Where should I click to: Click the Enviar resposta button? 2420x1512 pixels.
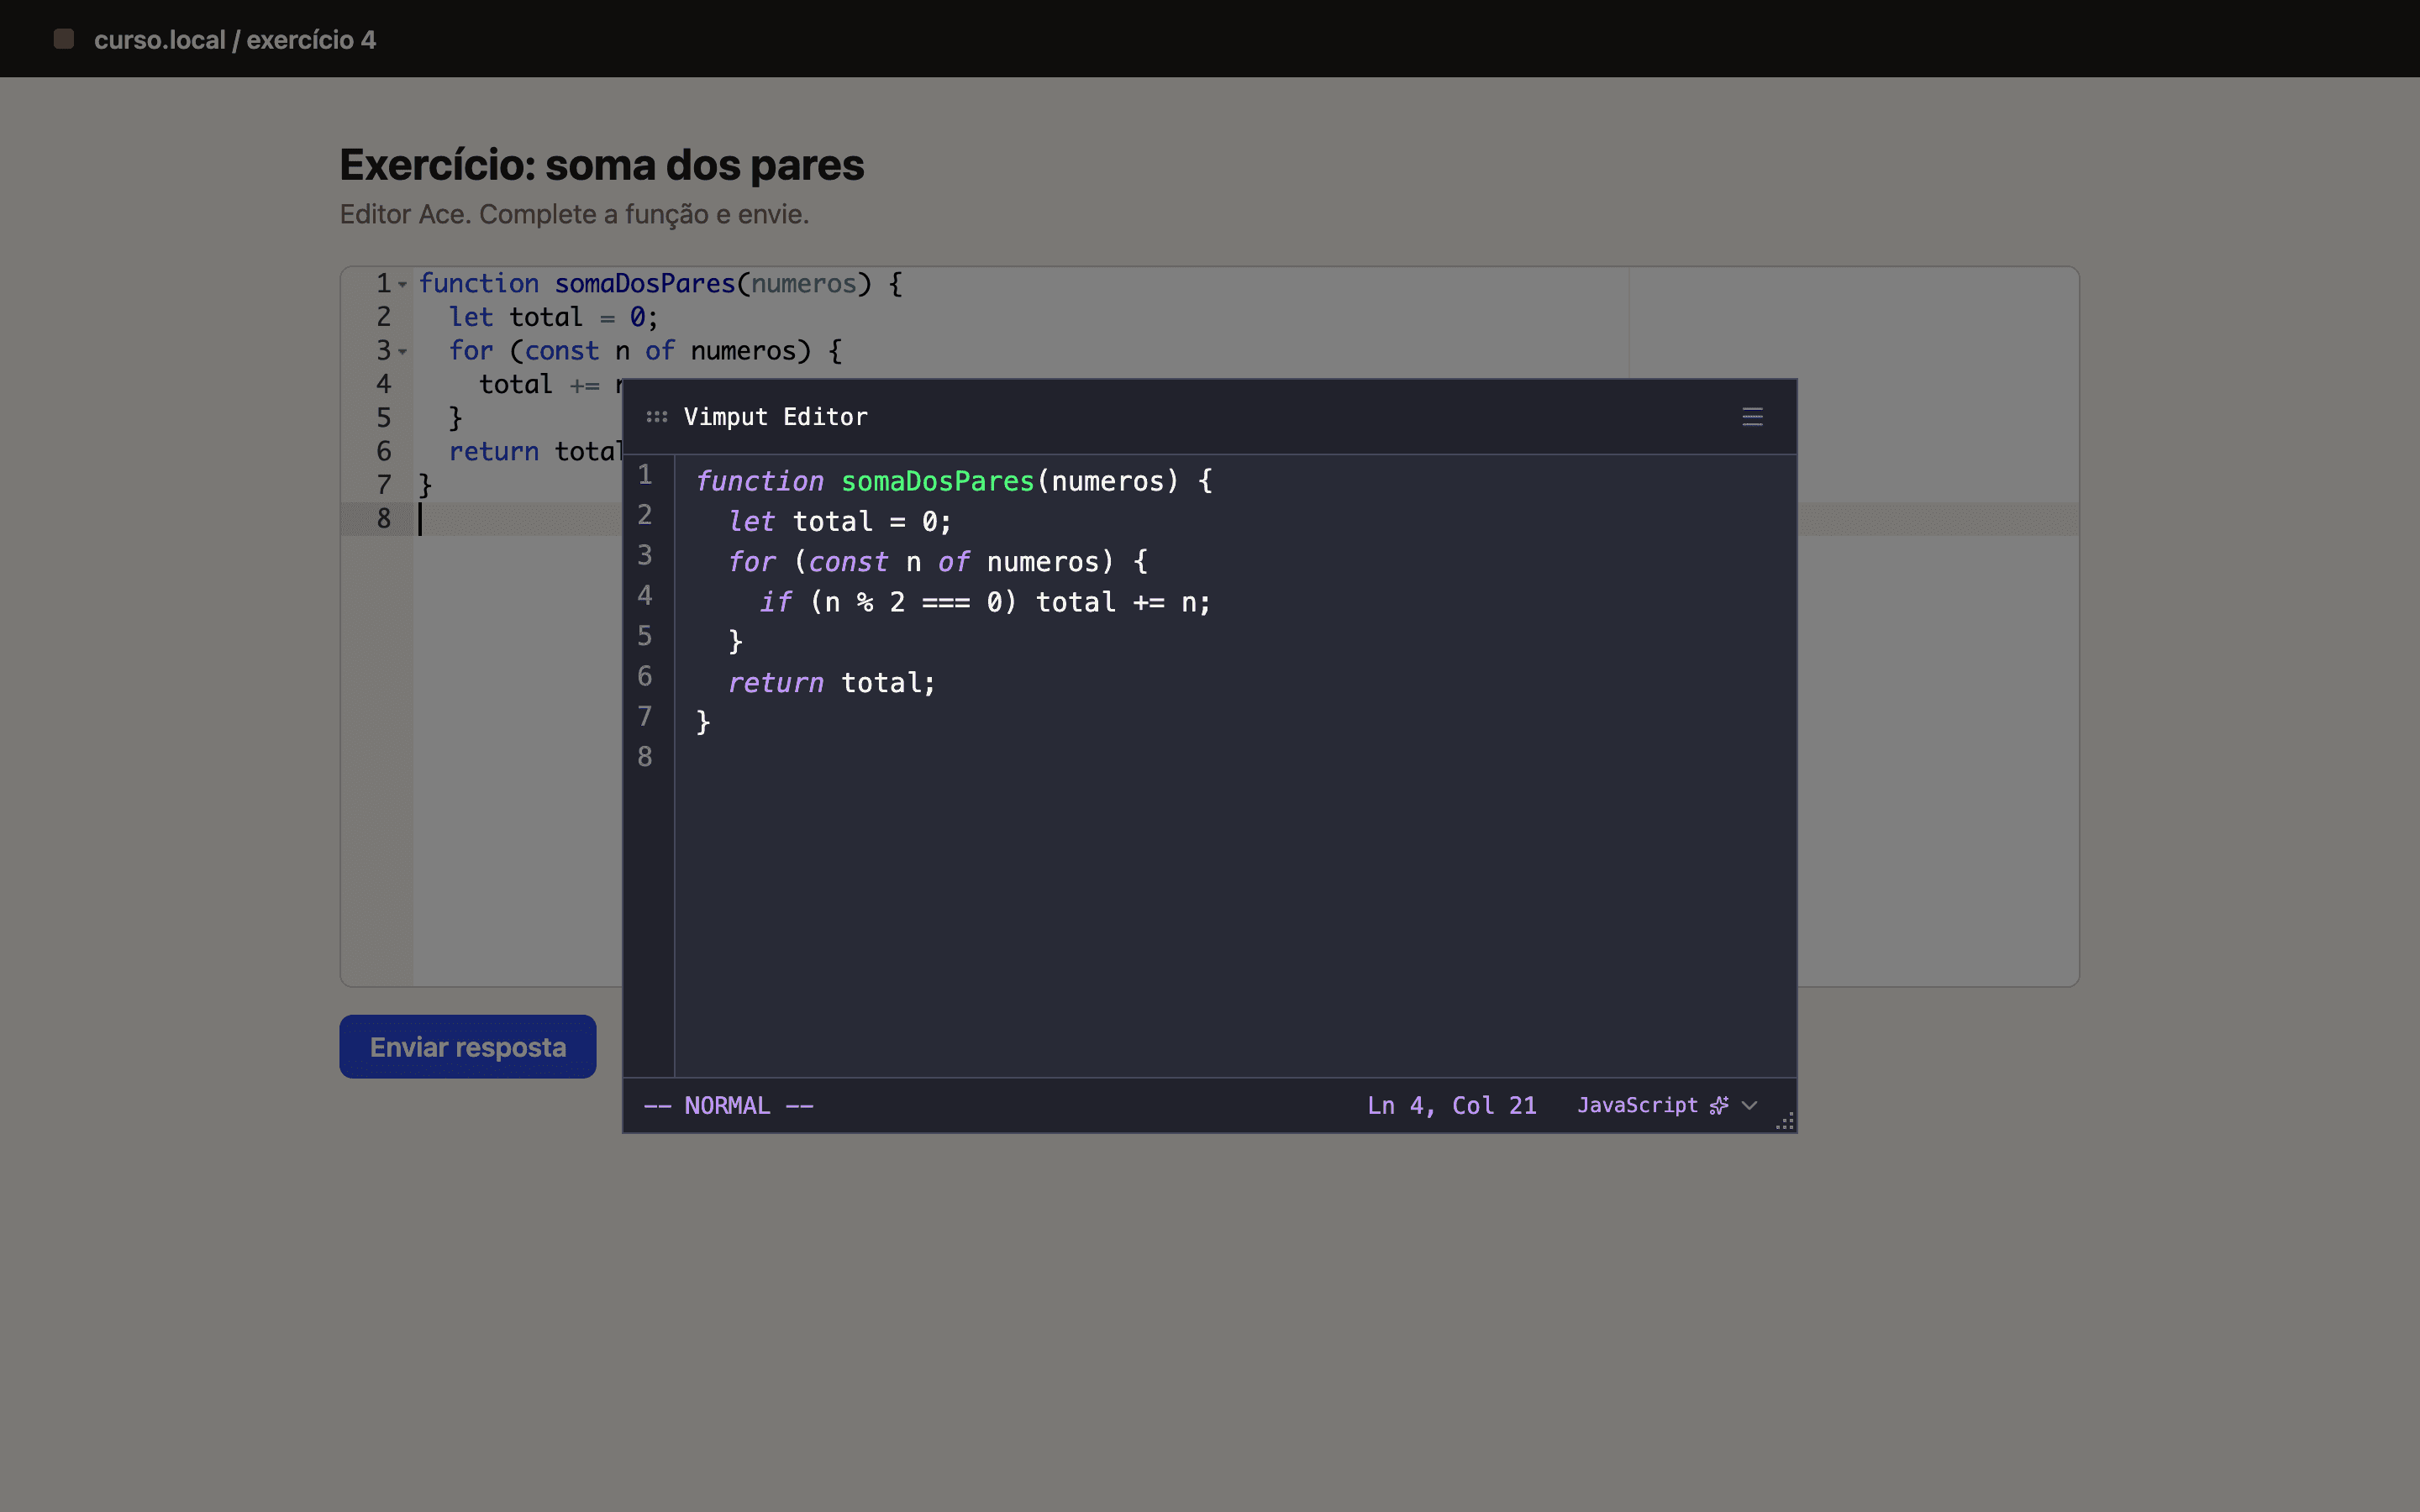point(468,1047)
